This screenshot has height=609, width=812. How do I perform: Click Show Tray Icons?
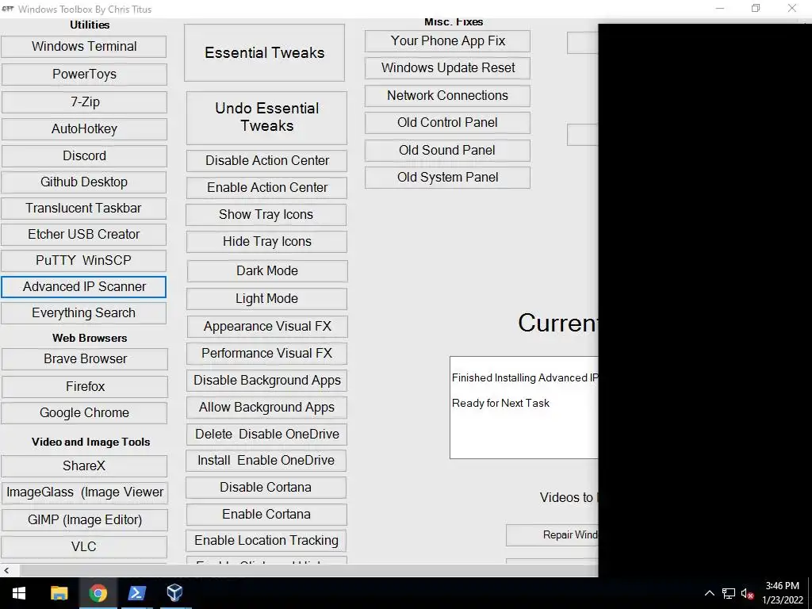(x=266, y=215)
